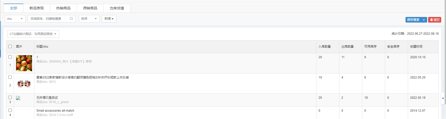Switch to the 热销商品 tab
446x119 pixels.
click(63, 8)
